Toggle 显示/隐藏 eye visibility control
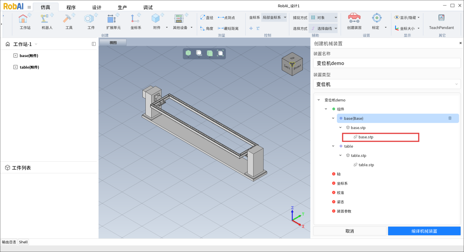The width and height of the screenshot is (464, 252). tap(407, 17)
